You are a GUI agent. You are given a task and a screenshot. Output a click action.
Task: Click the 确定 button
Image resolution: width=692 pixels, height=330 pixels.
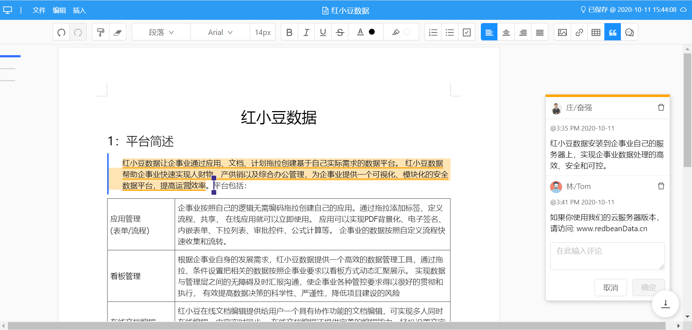coord(648,287)
